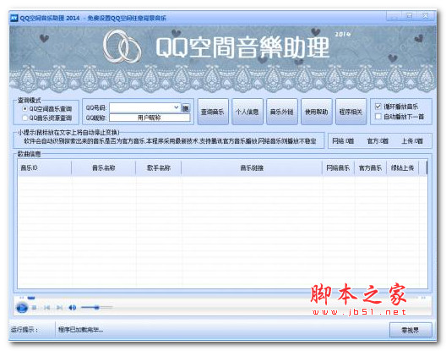Sort by the 音乐ID column header
The width and height of the screenshot is (446, 351).
point(45,167)
